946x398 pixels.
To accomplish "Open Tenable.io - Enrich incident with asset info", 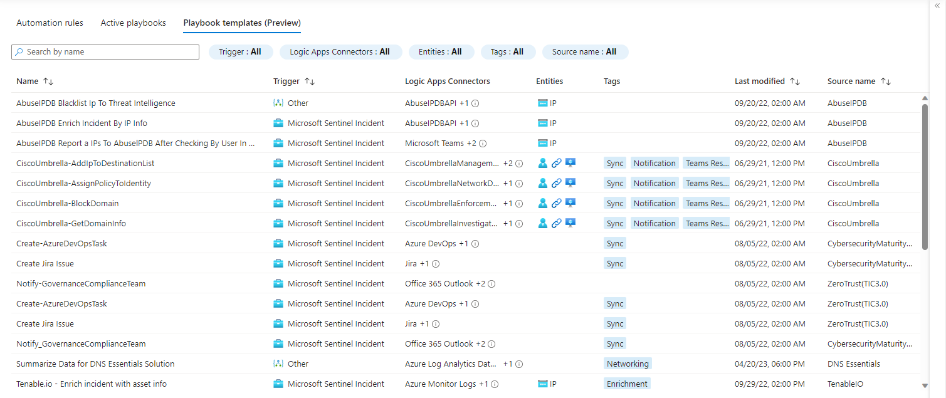I will (x=92, y=384).
